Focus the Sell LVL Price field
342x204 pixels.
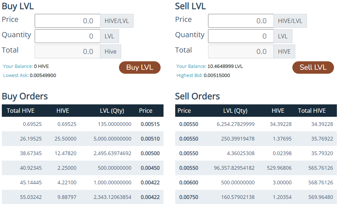pos(241,21)
